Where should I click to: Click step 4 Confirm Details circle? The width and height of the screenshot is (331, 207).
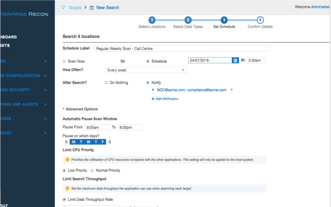pyautogui.click(x=260, y=20)
